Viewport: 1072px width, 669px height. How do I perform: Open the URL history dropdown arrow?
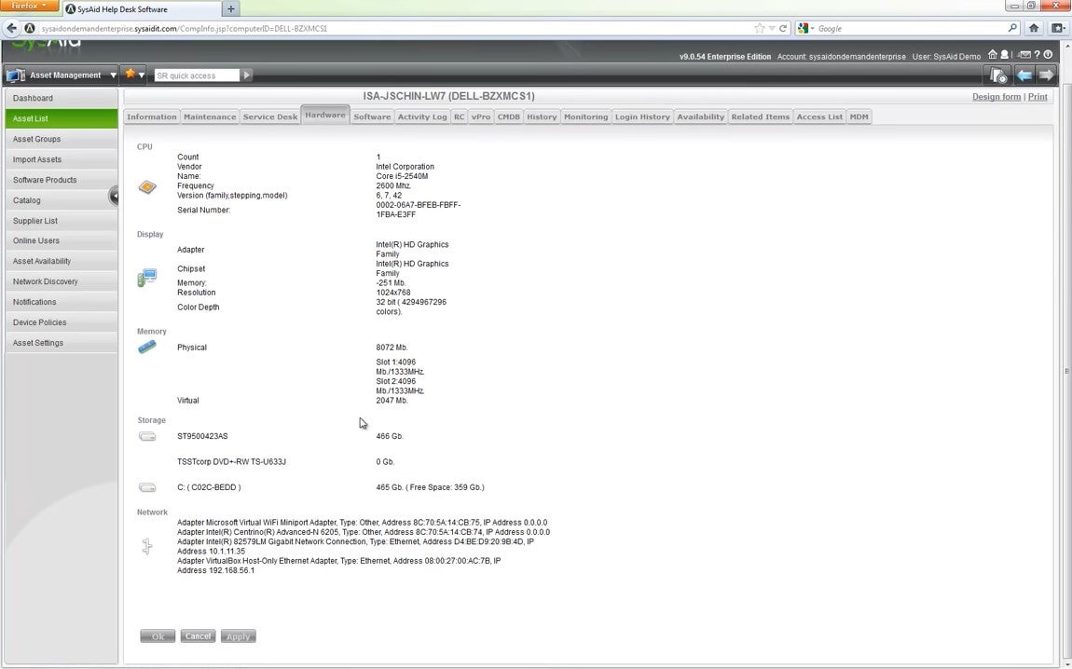(772, 28)
